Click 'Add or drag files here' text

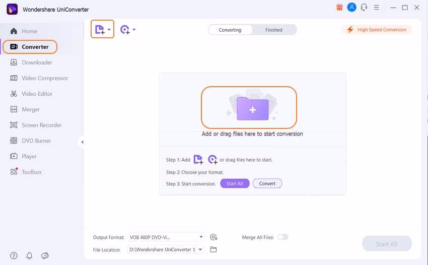pos(252,134)
